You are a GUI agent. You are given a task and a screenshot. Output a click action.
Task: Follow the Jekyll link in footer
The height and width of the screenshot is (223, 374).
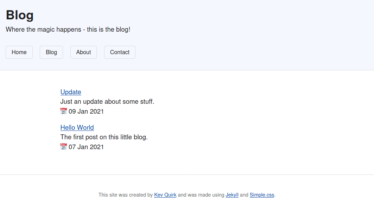[x=232, y=195]
